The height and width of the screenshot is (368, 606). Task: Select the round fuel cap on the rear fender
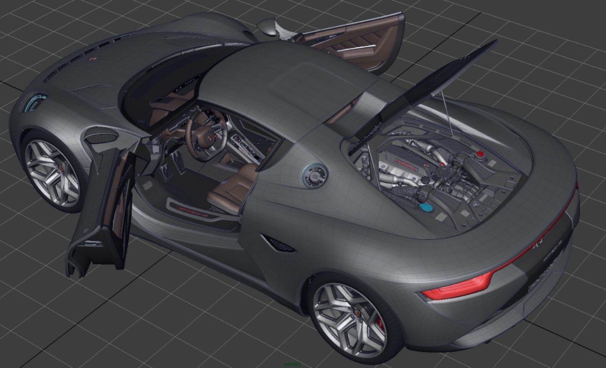[x=315, y=175]
